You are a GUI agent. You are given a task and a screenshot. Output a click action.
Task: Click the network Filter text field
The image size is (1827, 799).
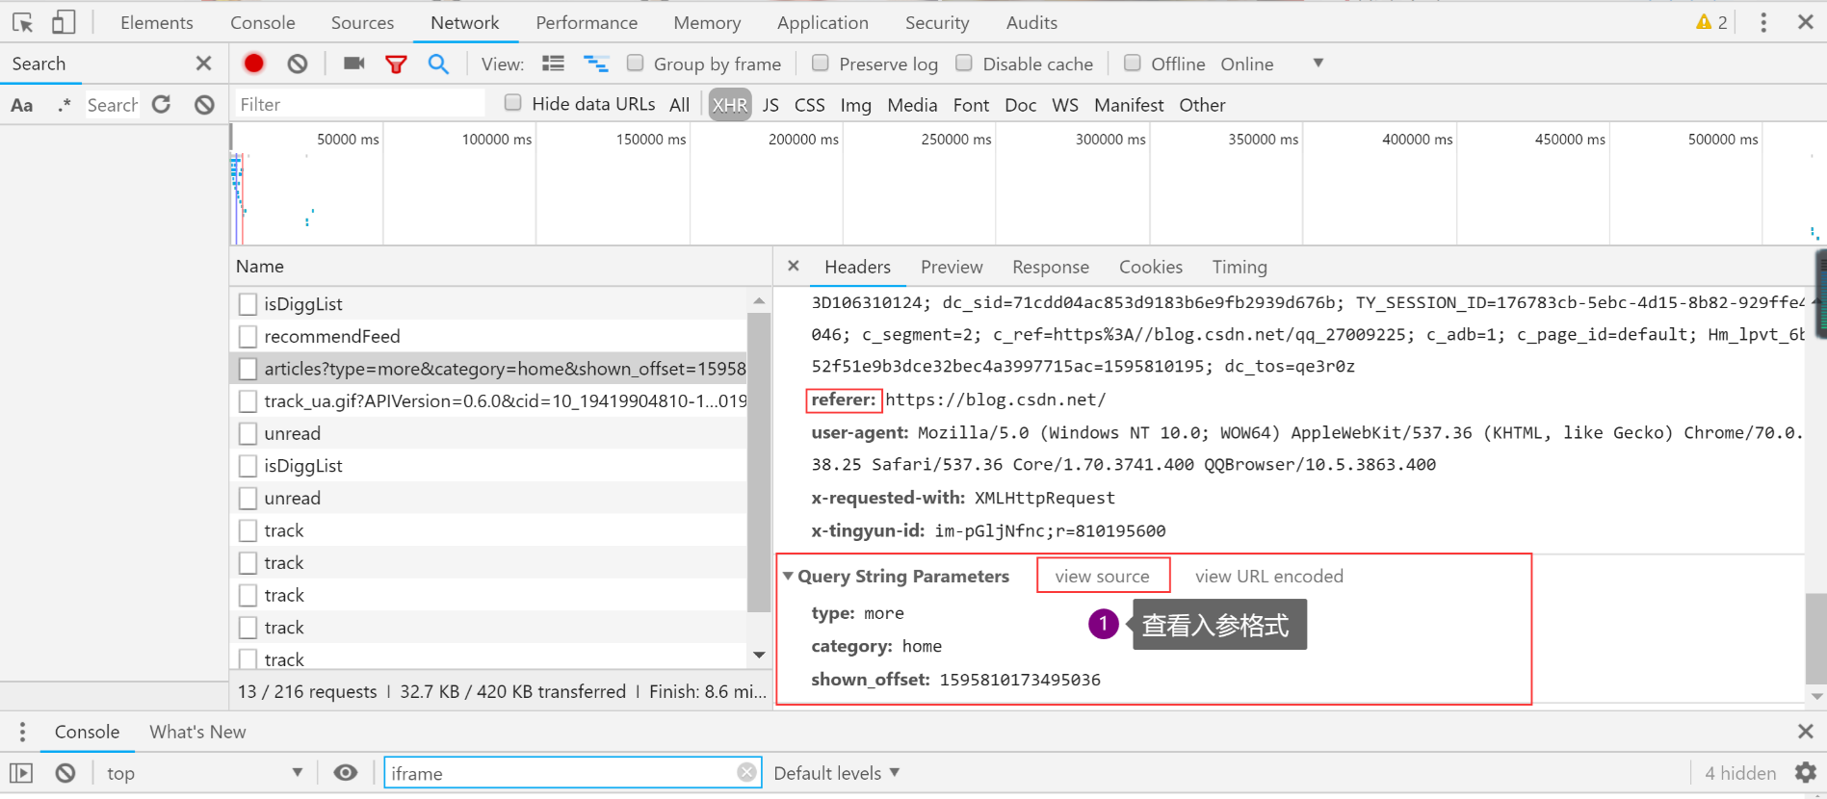point(359,104)
